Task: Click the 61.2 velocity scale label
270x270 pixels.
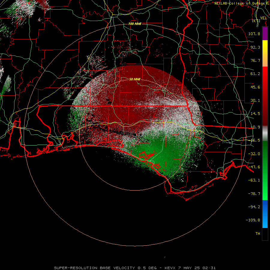Action: (255, 74)
